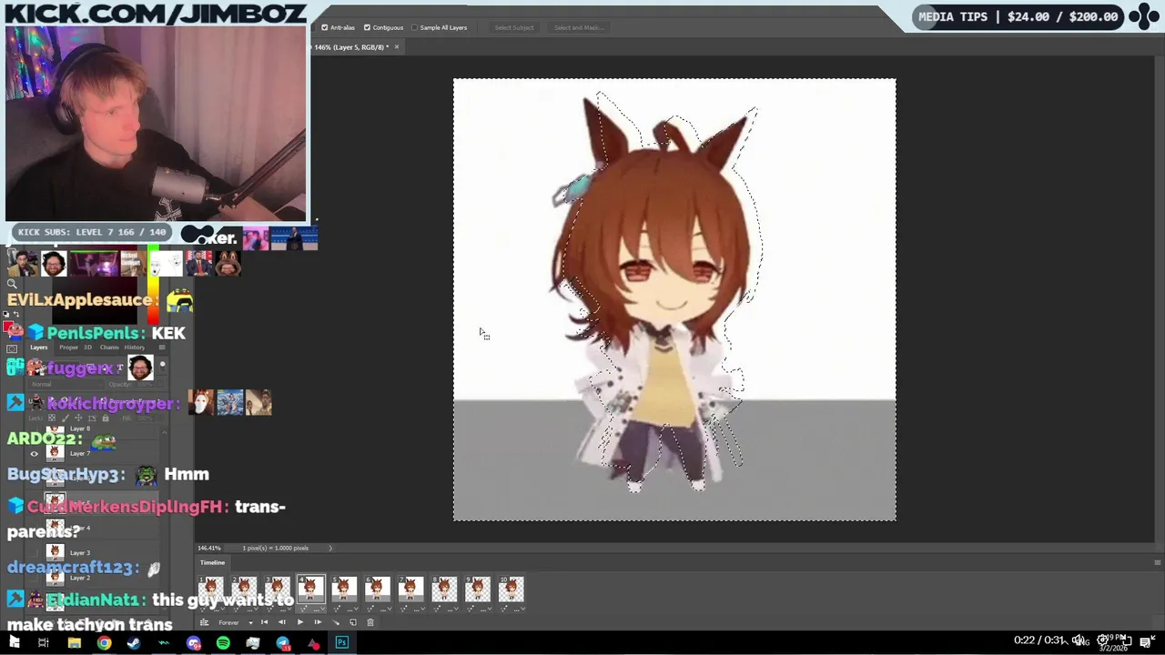Click the Tween frames icon
Screen dimensions: 1165x655
tap(336, 622)
